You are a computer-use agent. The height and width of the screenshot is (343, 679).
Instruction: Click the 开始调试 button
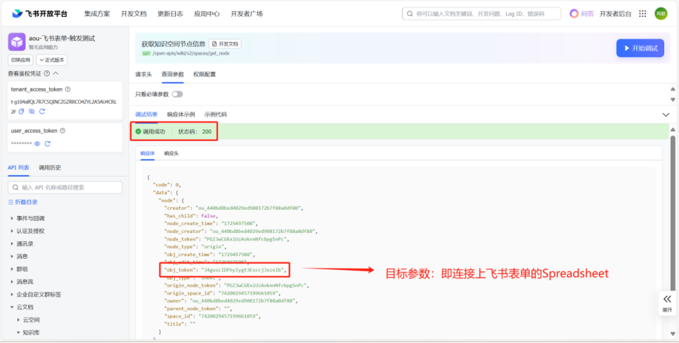tap(640, 48)
